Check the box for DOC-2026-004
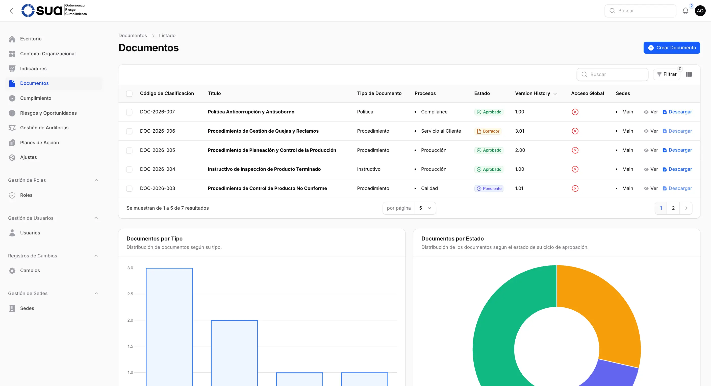 point(129,169)
